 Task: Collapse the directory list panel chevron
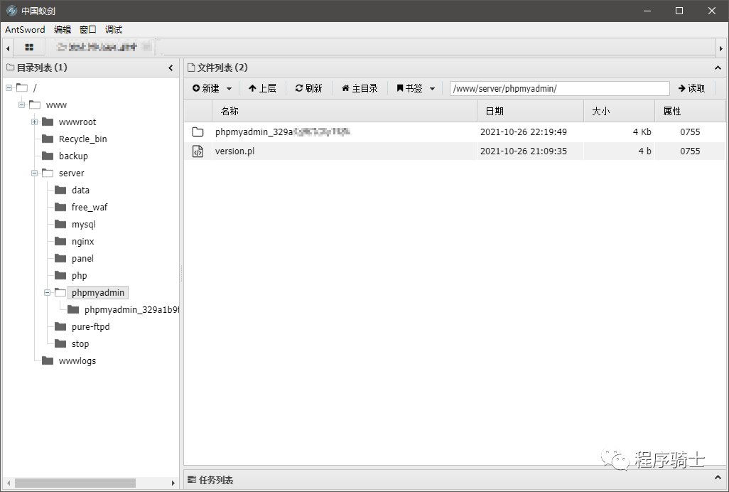[x=171, y=68]
